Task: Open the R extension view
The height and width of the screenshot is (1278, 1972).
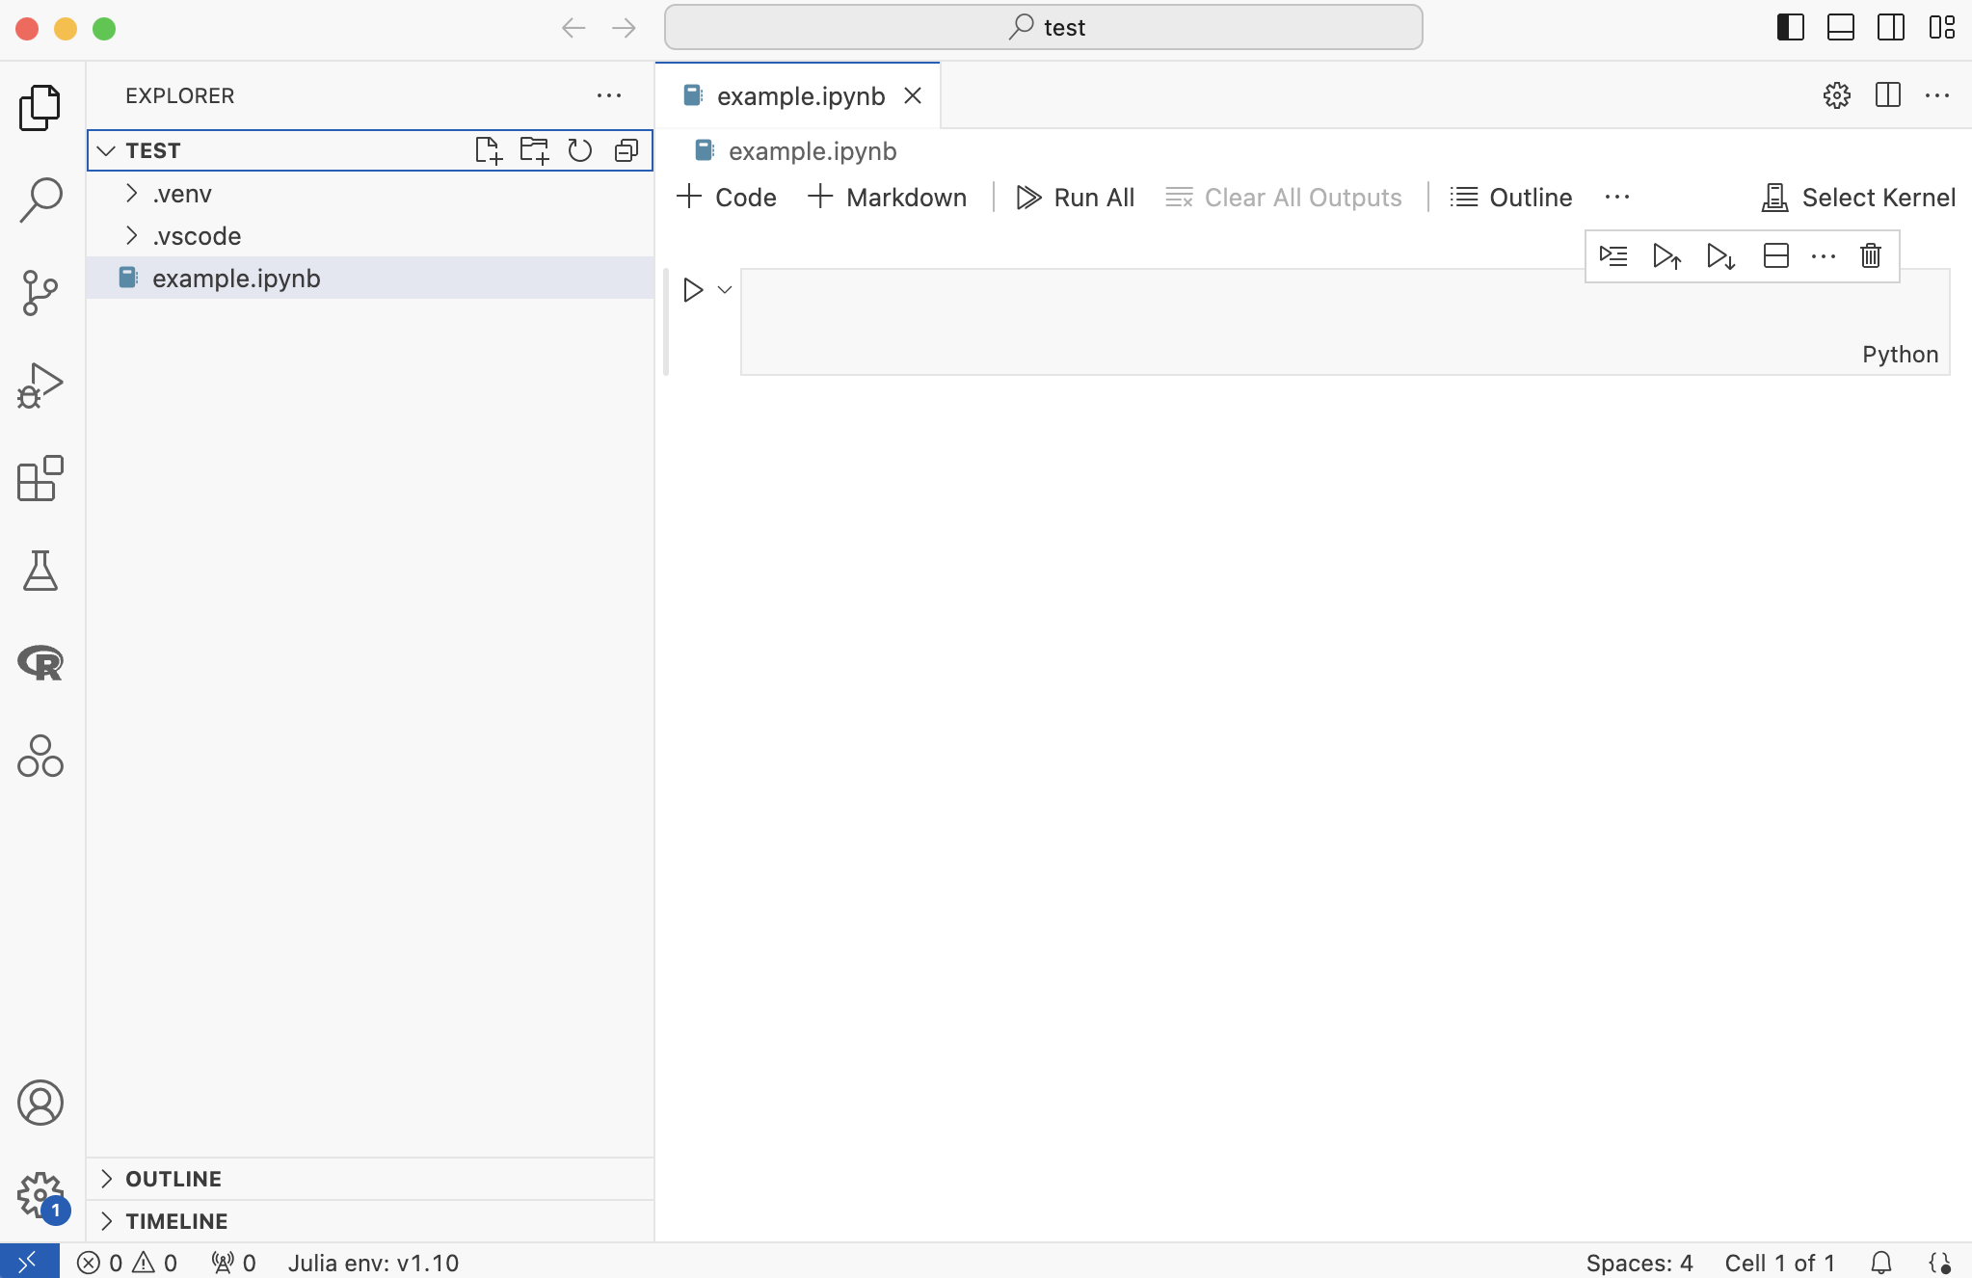Action: pos(40,663)
